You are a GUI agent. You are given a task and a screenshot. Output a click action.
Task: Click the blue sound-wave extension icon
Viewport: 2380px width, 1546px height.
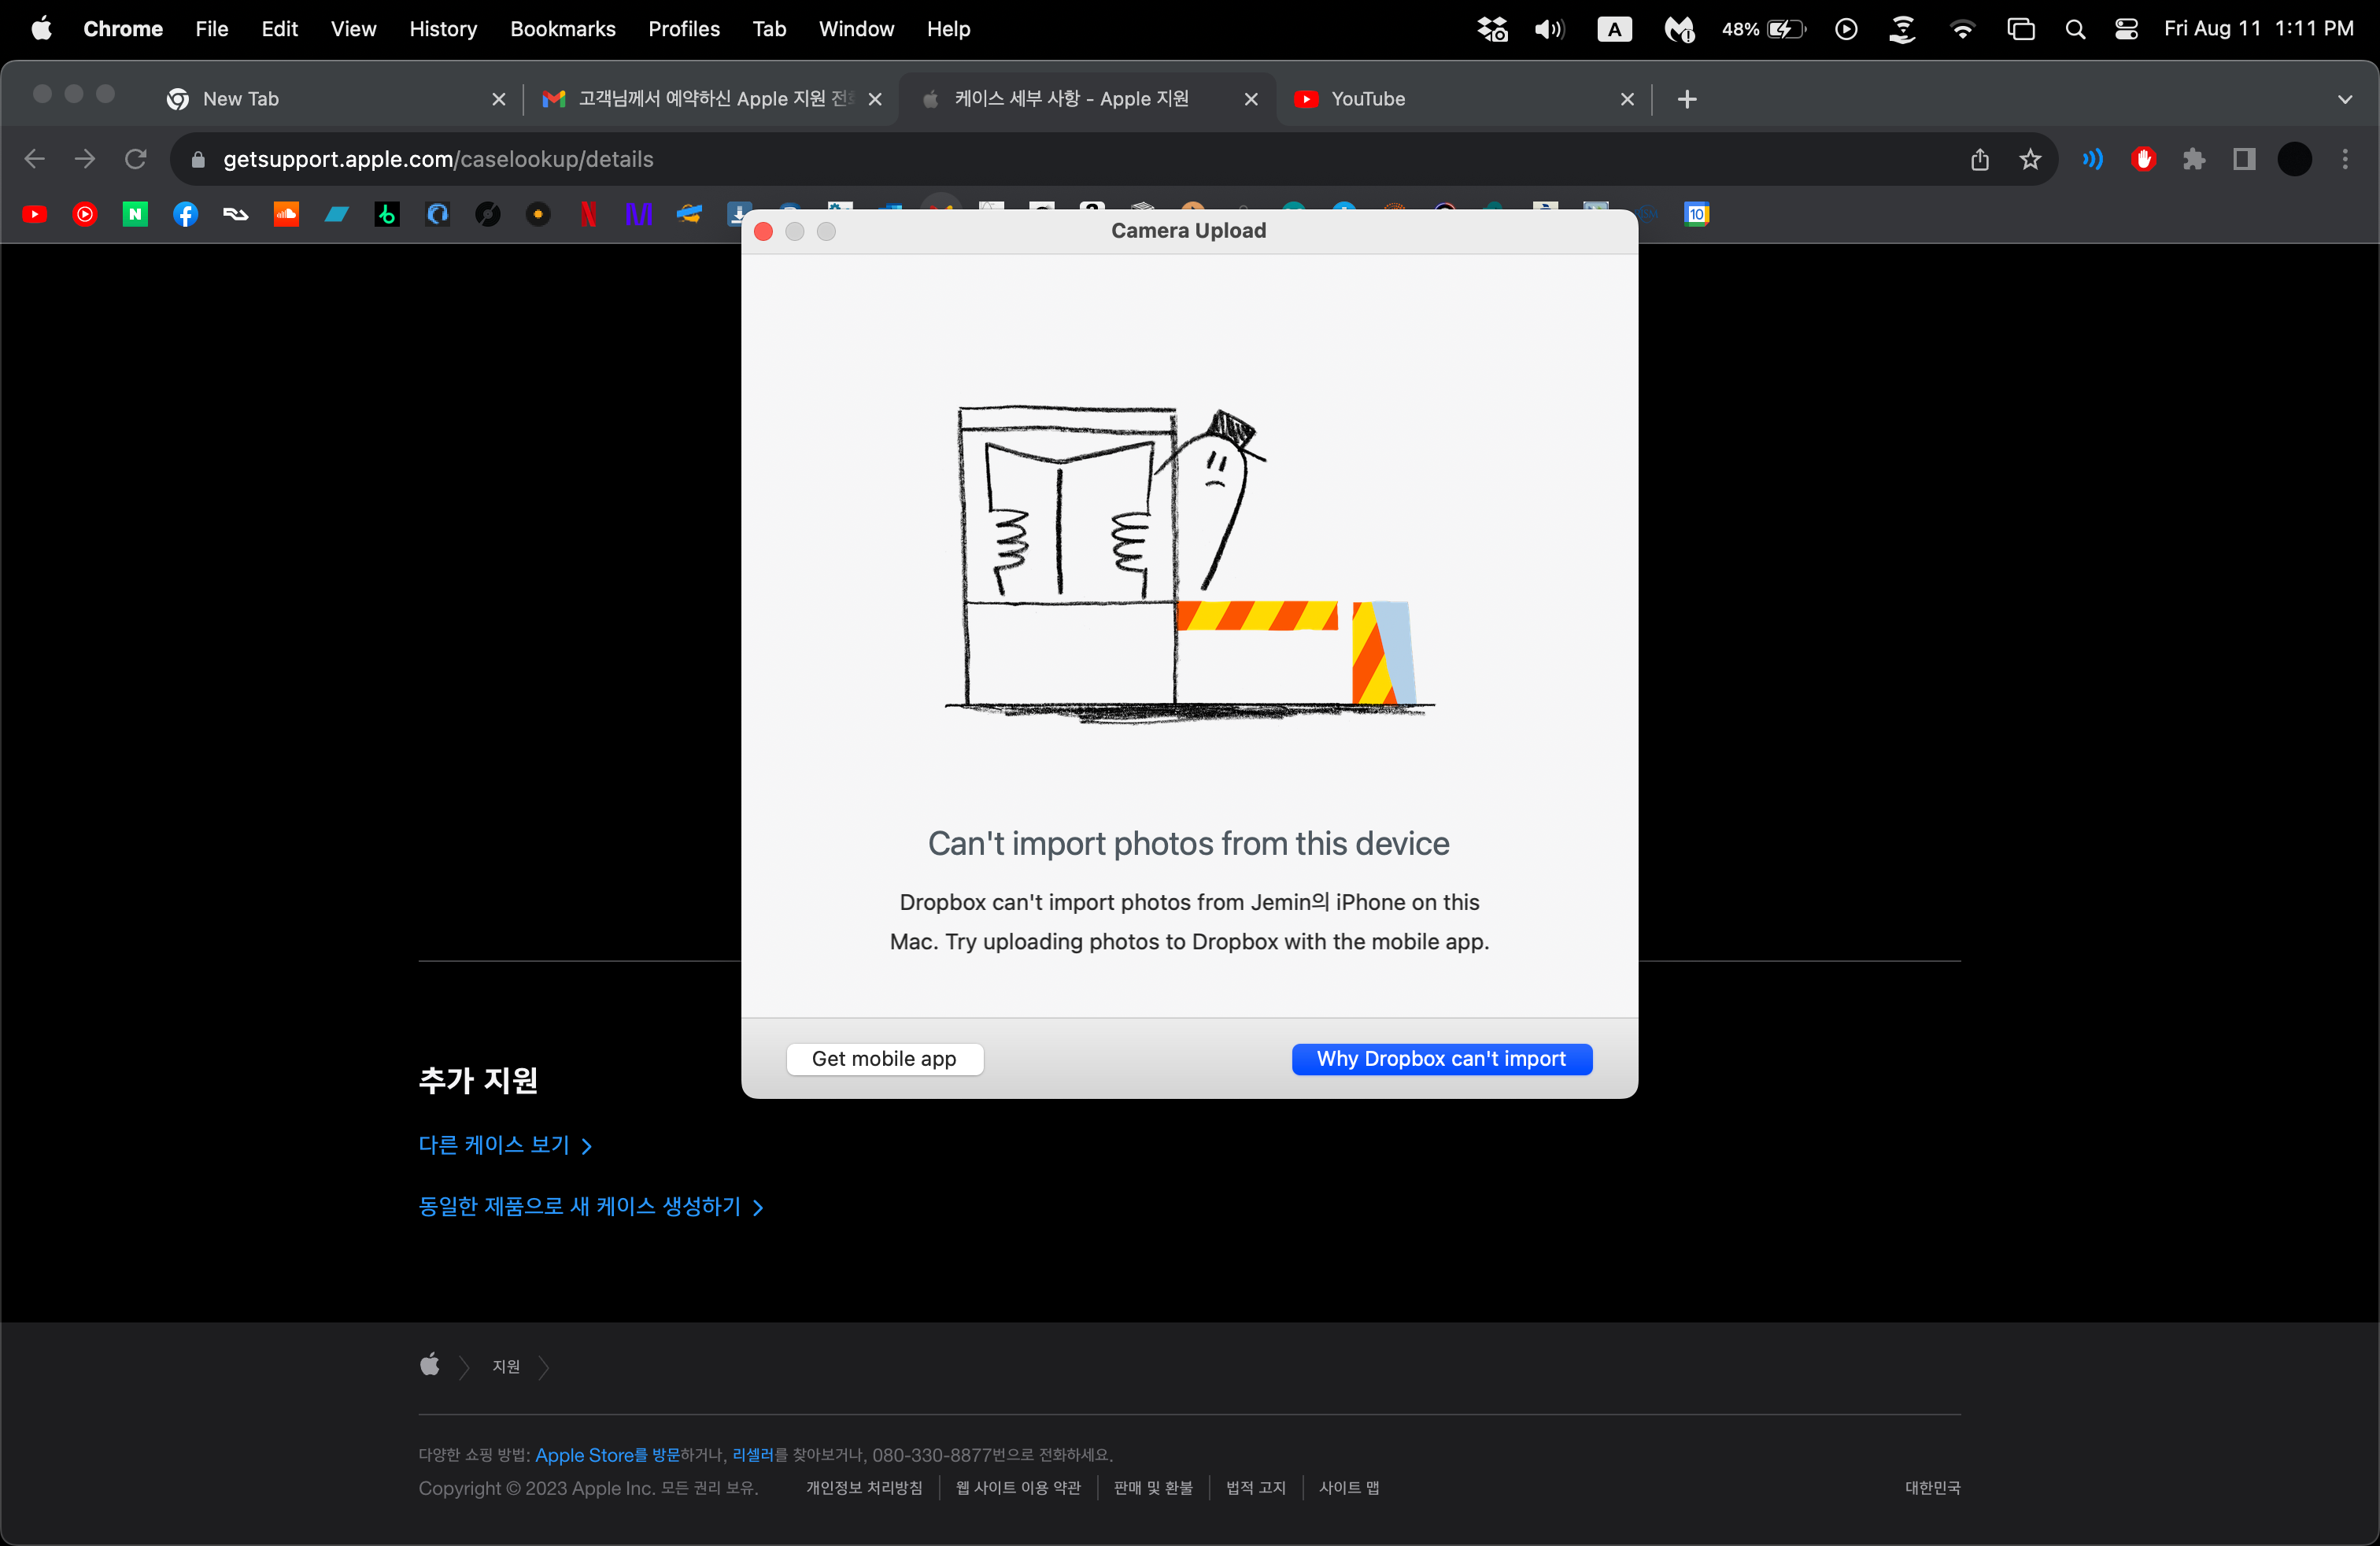[x=2092, y=159]
